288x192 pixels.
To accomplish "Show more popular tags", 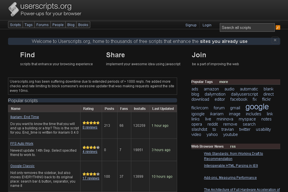I will [x=224, y=82].
